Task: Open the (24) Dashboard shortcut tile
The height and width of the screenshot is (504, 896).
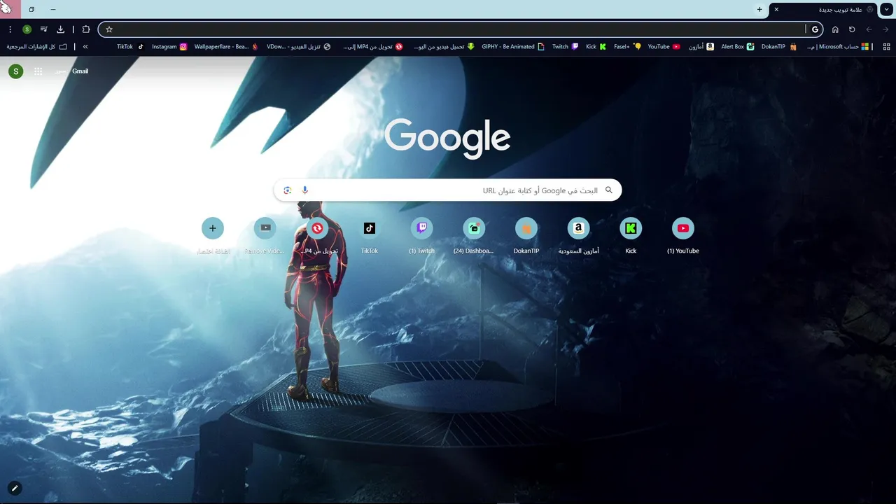Action: click(x=474, y=234)
